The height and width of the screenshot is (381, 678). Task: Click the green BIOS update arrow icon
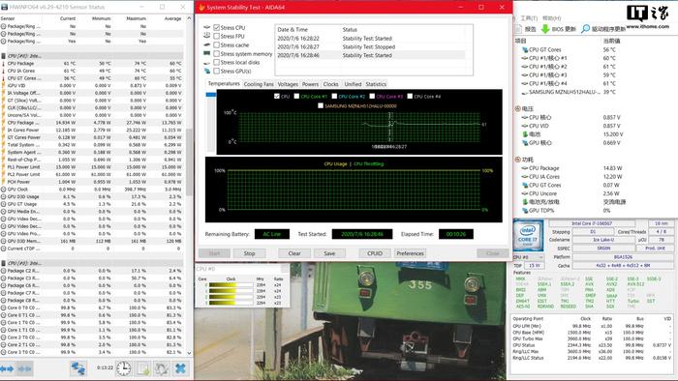(545, 29)
